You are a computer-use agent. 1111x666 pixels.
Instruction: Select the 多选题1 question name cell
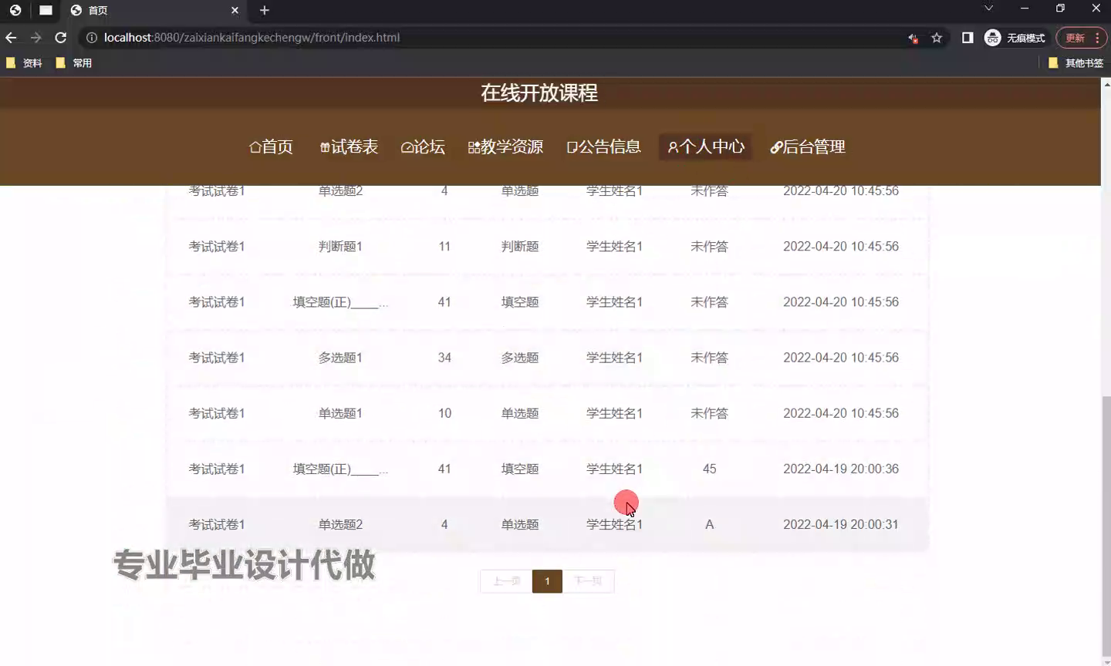point(340,358)
